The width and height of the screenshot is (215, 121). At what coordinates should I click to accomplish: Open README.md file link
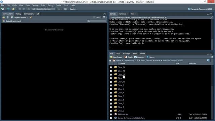point(123,114)
